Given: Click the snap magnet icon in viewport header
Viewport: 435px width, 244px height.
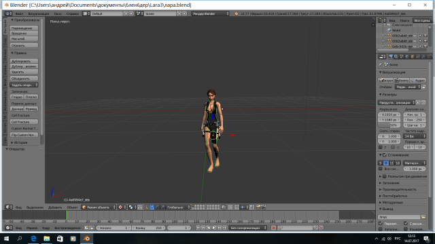Looking at the screenshot, I should pos(237,207).
